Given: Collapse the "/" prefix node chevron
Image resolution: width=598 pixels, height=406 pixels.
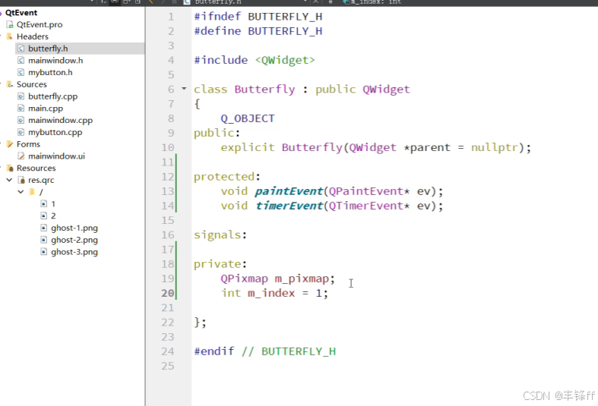Looking at the screenshot, I should coord(21,191).
